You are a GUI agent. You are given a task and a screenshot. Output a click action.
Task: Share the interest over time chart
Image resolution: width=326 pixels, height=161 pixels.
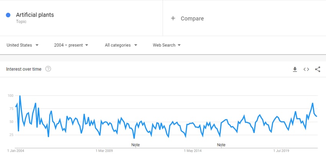tap(318, 70)
